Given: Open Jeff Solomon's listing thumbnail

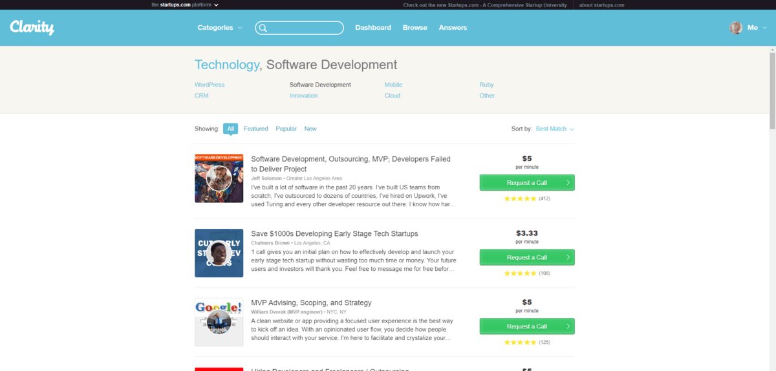Looking at the screenshot, I should tap(219, 178).
